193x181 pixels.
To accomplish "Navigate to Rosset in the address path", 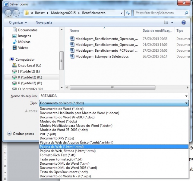I will (x=40, y=13).
